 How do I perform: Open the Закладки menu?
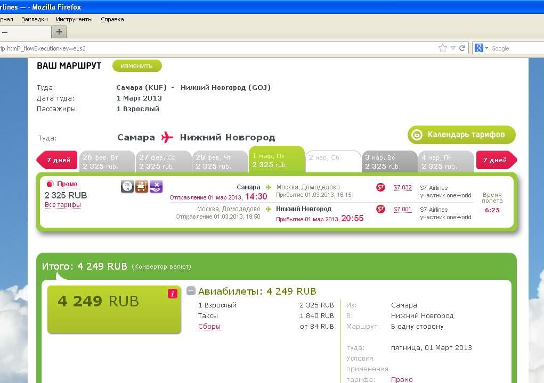coord(35,19)
